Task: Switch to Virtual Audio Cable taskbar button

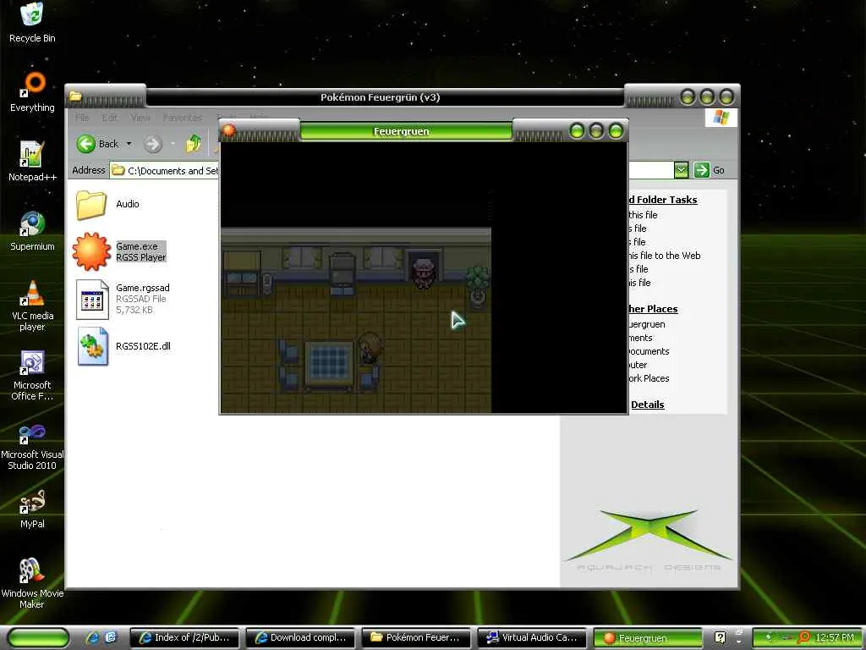Action: point(533,638)
